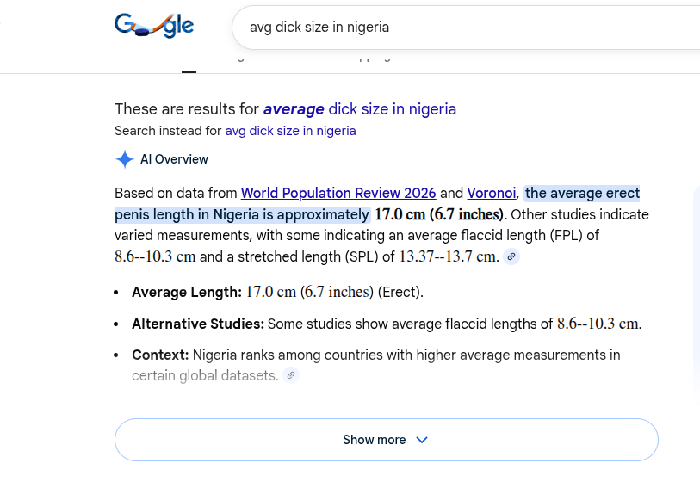Click the corrected "average dick size in nigeria" link
This screenshot has height=482, width=700.
click(359, 109)
